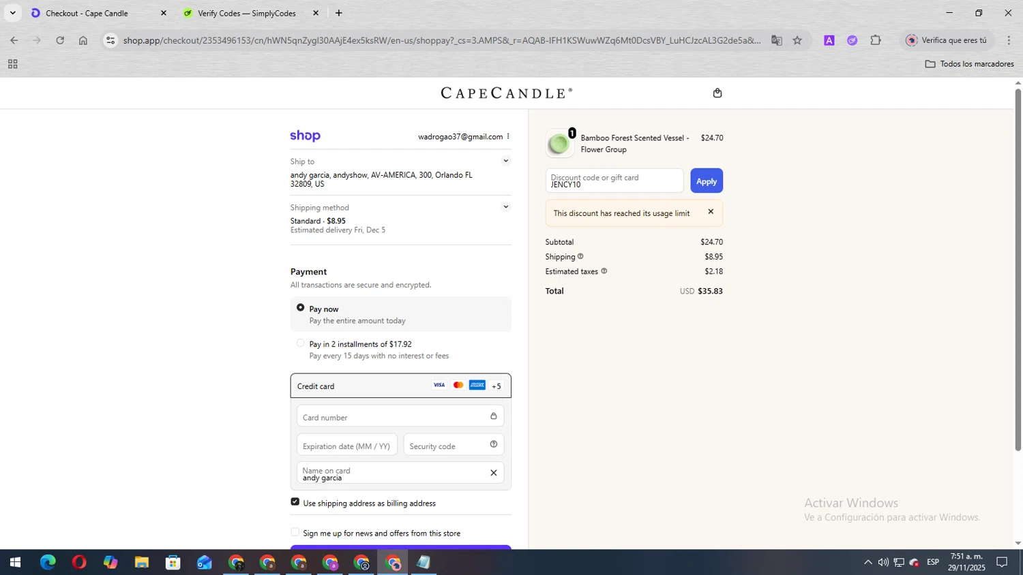1023x575 pixels.
Task: Open the notification center
Action: pos(1002,563)
